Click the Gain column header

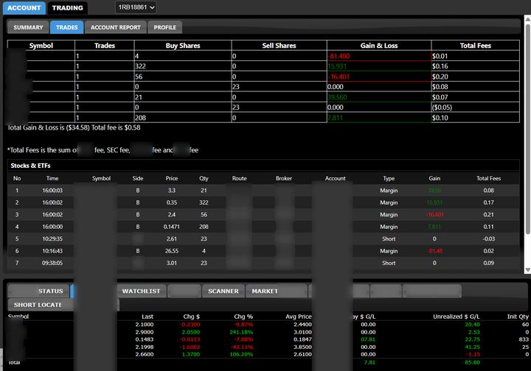434,178
